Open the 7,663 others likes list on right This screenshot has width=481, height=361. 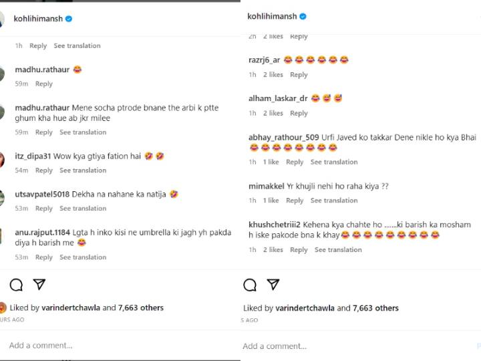coord(375,308)
